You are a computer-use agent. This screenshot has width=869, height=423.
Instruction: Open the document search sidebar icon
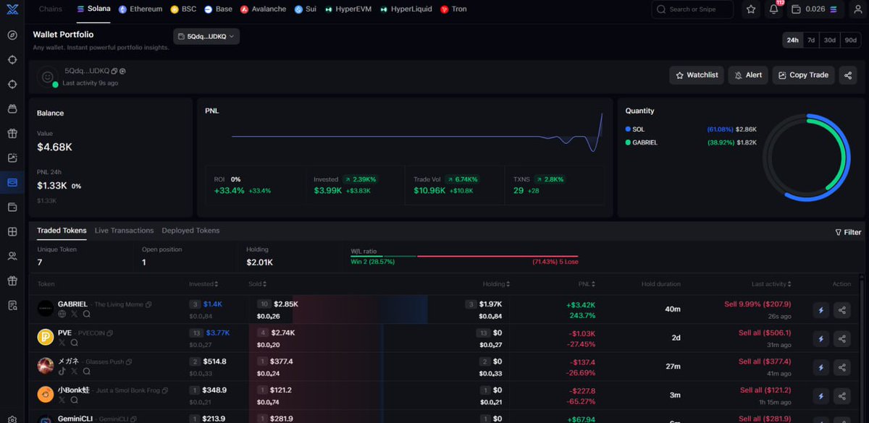tap(12, 305)
